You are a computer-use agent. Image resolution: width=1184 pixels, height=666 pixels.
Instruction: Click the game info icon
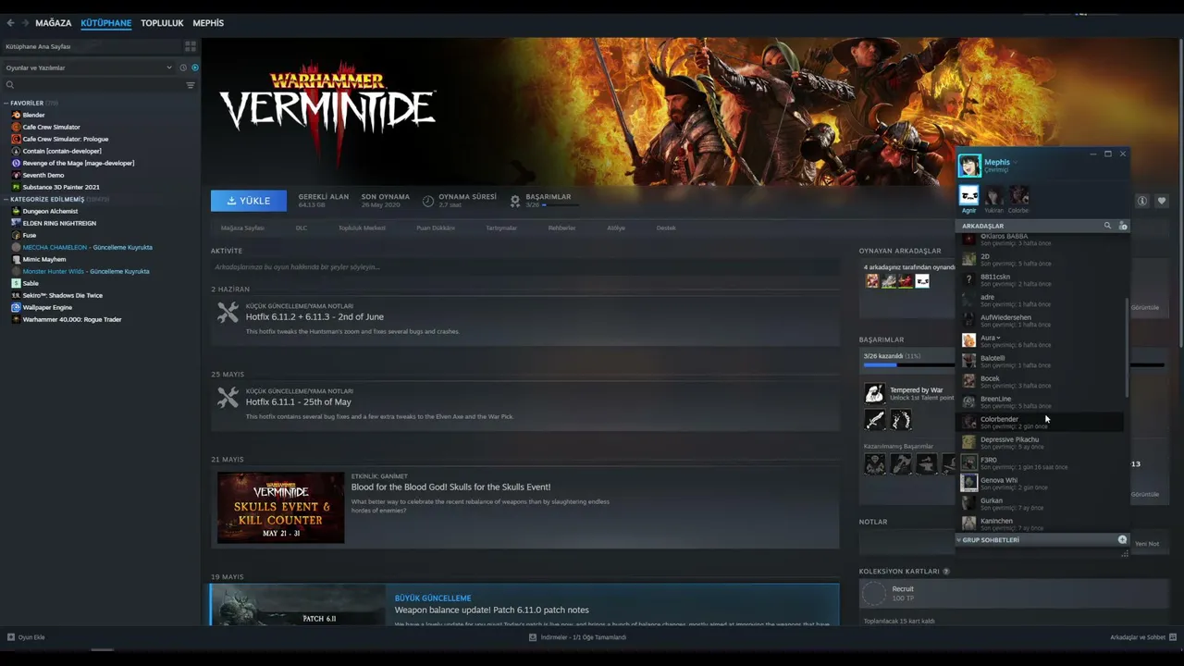[1142, 201]
